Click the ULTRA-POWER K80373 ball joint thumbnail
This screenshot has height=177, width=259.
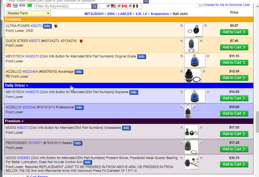pyautogui.click(x=194, y=30)
